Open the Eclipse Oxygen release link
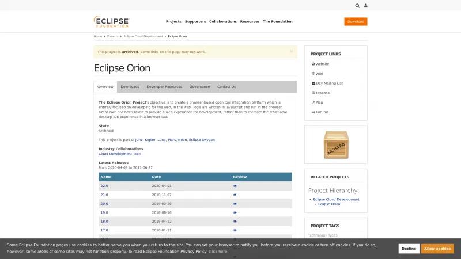461x259 pixels. (x=202, y=140)
